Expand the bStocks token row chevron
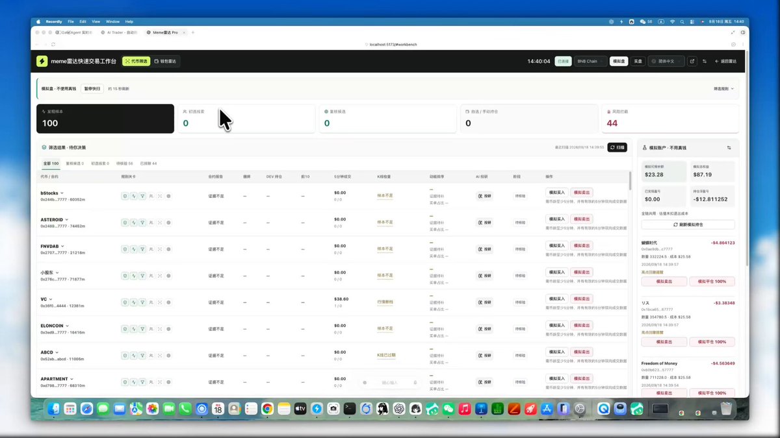This screenshot has height=438, width=780. click(62, 193)
